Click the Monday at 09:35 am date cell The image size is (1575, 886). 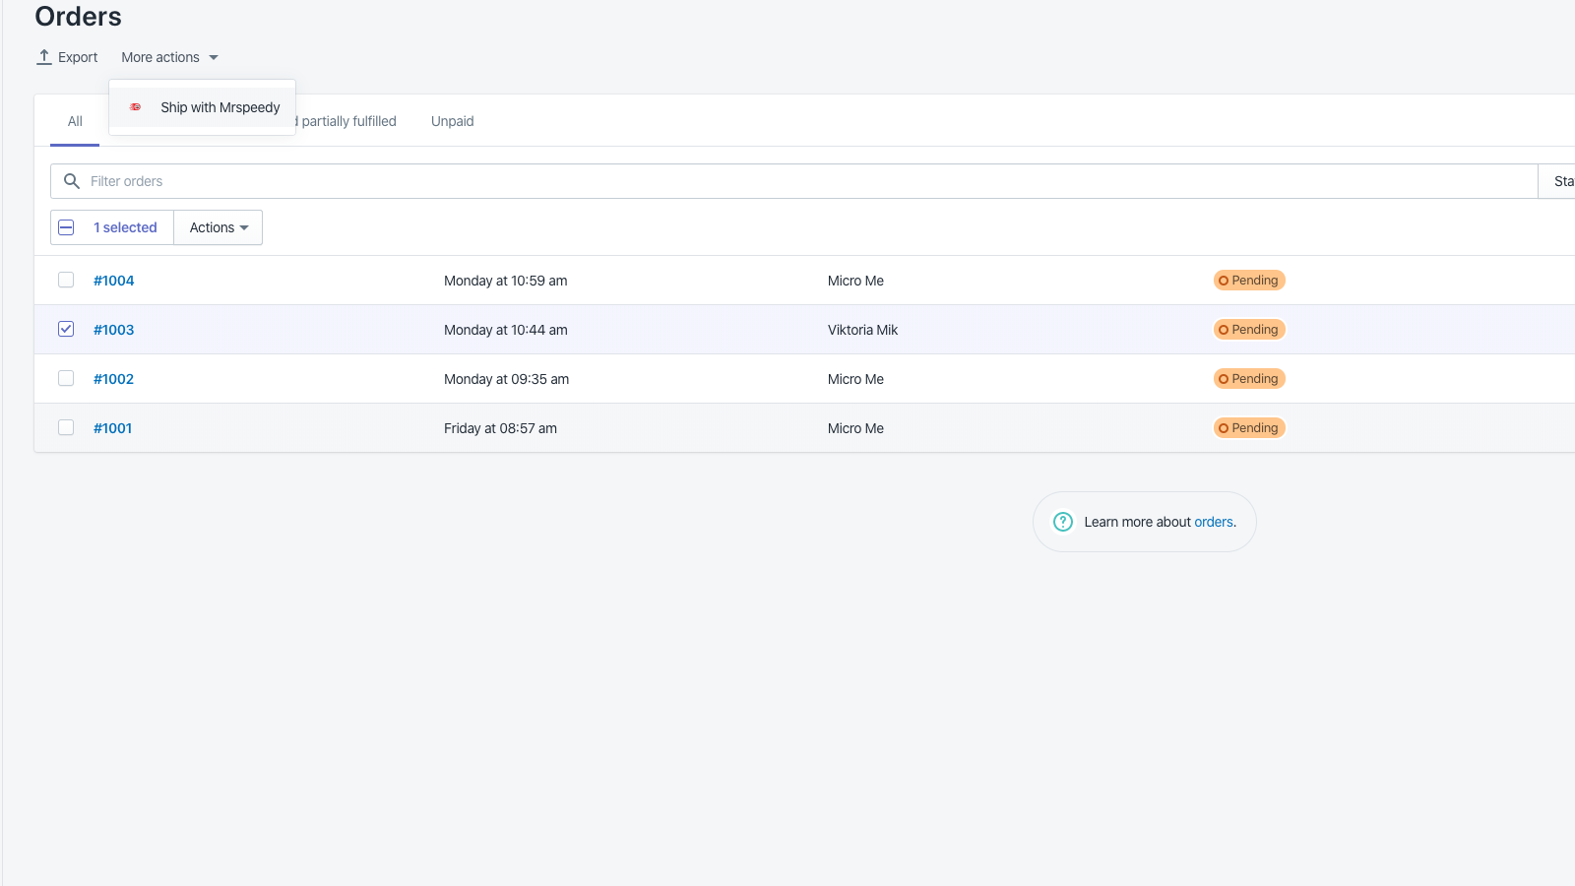tap(507, 379)
